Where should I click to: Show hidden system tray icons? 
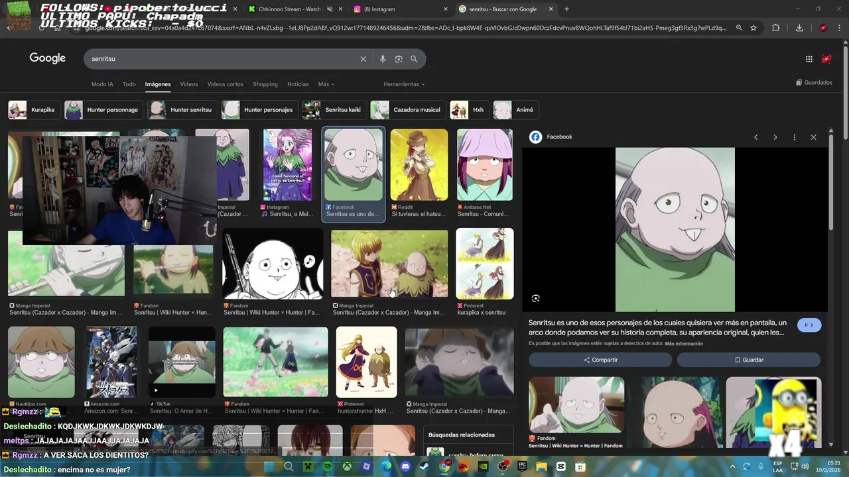tap(732, 466)
